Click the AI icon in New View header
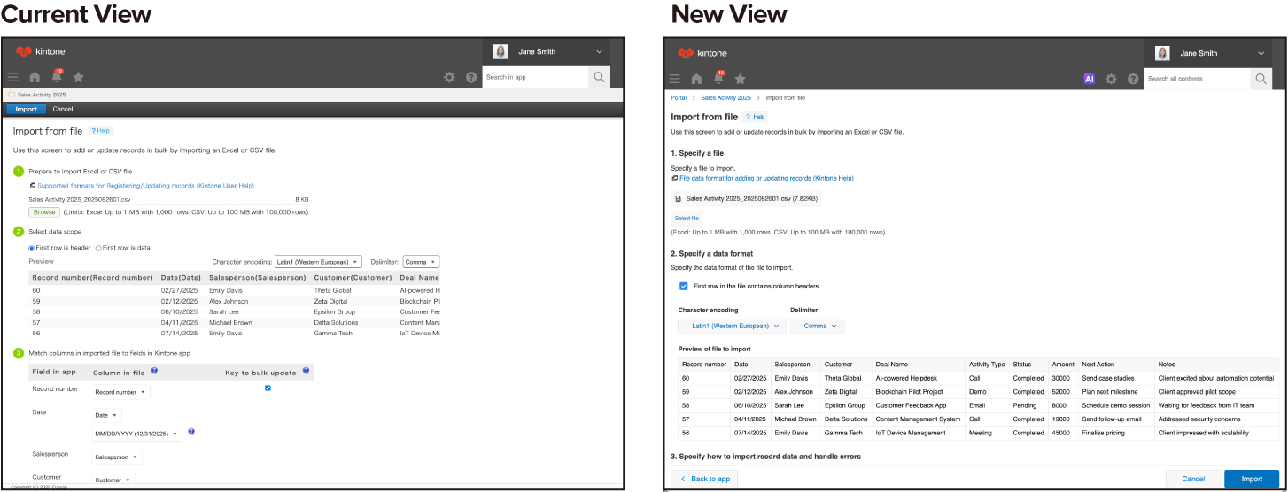Image resolution: width=1288 pixels, height=492 pixels. click(1090, 79)
